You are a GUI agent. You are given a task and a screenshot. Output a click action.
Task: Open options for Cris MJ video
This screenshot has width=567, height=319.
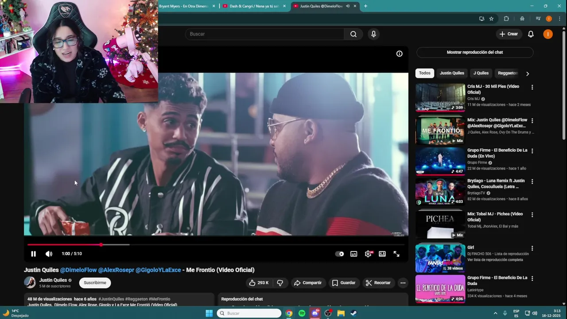(x=532, y=87)
